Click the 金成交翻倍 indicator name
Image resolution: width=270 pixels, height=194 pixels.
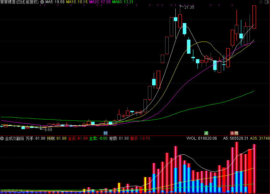[x=14, y=138]
